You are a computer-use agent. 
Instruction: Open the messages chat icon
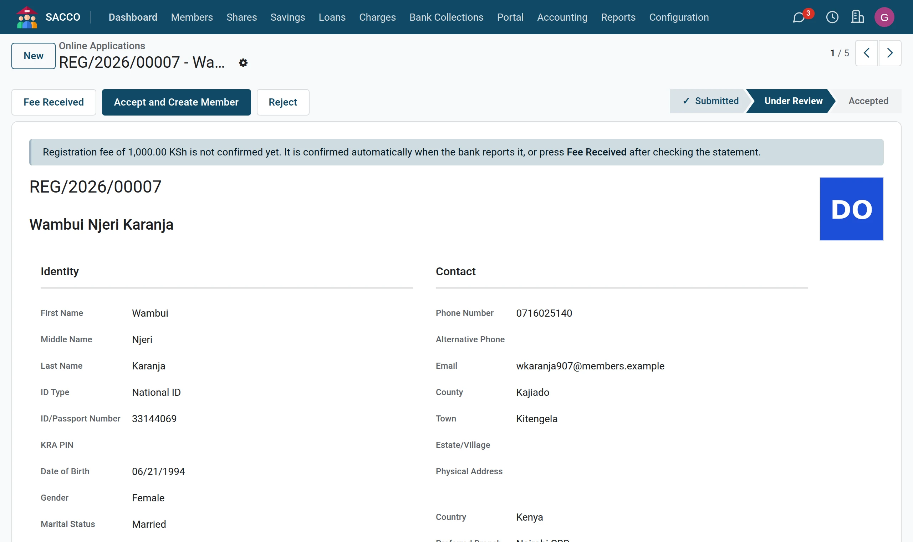pos(799,17)
